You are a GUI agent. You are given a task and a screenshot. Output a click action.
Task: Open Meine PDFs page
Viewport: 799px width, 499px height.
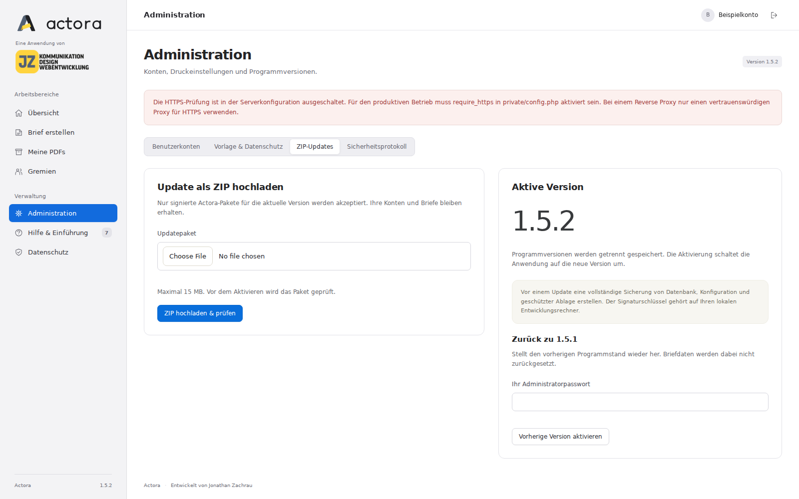pos(63,152)
